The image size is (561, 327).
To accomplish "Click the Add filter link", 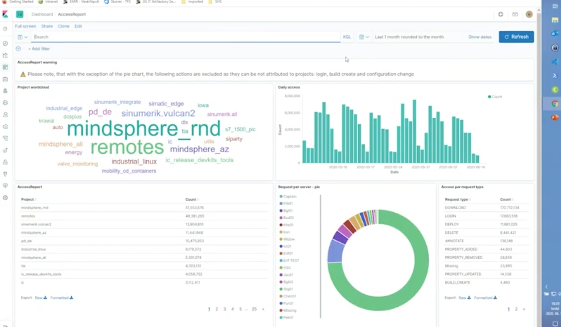I will pyautogui.click(x=39, y=49).
